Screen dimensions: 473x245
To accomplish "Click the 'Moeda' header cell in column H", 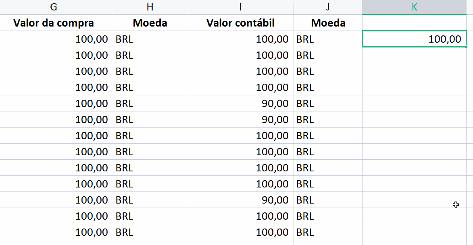I will click(x=150, y=23).
